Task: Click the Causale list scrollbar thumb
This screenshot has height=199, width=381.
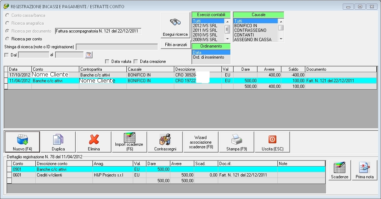Action: (x=281, y=28)
